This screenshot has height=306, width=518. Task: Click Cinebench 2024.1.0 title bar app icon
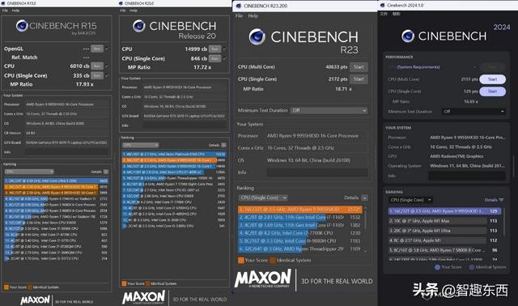[383, 5]
